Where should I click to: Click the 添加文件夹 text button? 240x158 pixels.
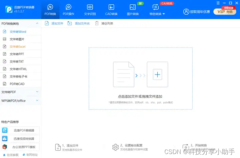pyautogui.click(x=82, y=23)
